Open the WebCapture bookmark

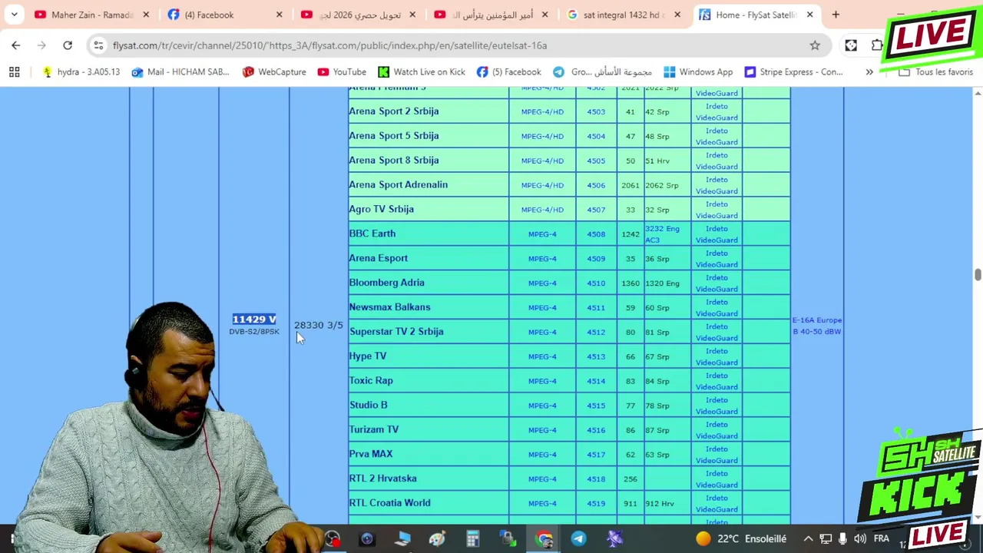pyautogui.click(x=273, y=71)
